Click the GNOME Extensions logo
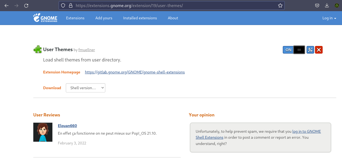The height and width of the screenshot is (167, 342). pos(45,18)
